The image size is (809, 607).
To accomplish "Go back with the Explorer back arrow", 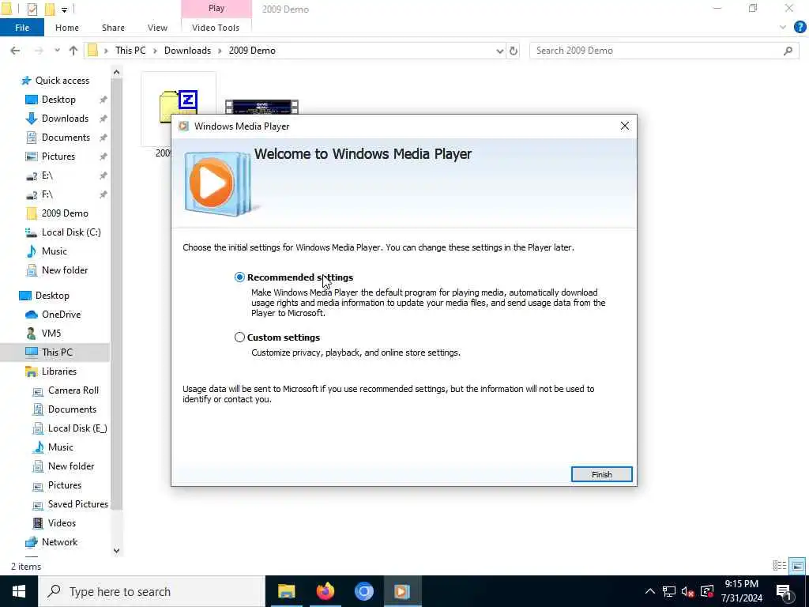I will click(x=15, y=51).
